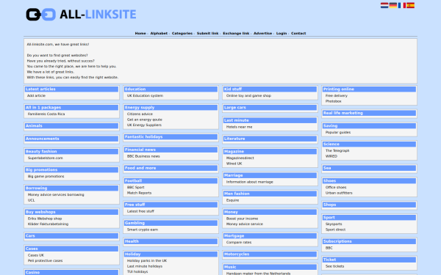The width and height of the screenshot is (441, 275).
Task: Open Wired UK link under Magazine
Action: click(x=234, y=164)
